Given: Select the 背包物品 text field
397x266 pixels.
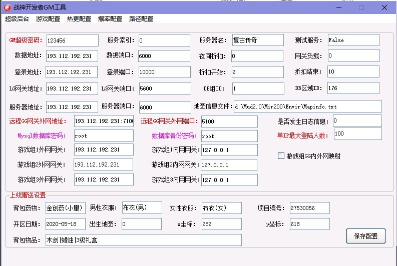Looking at the screenshot, I should point(143,240).
